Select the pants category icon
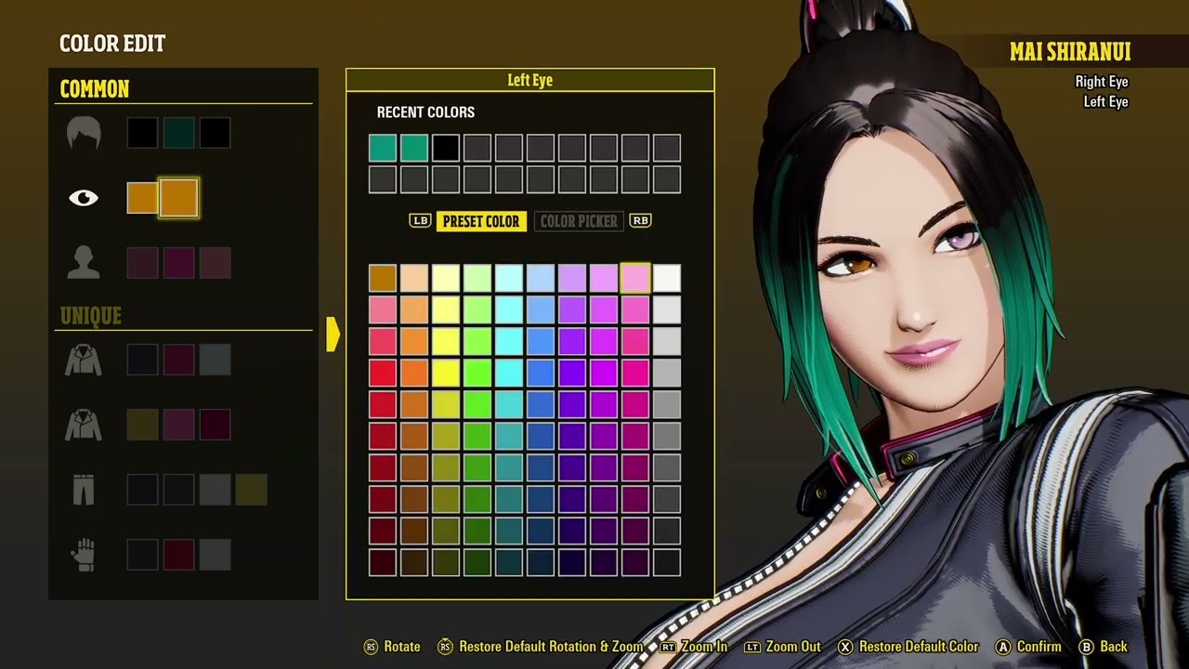The width and height of the screenshot is (1189, 669). pyautogui.click(x=84, y=490)
